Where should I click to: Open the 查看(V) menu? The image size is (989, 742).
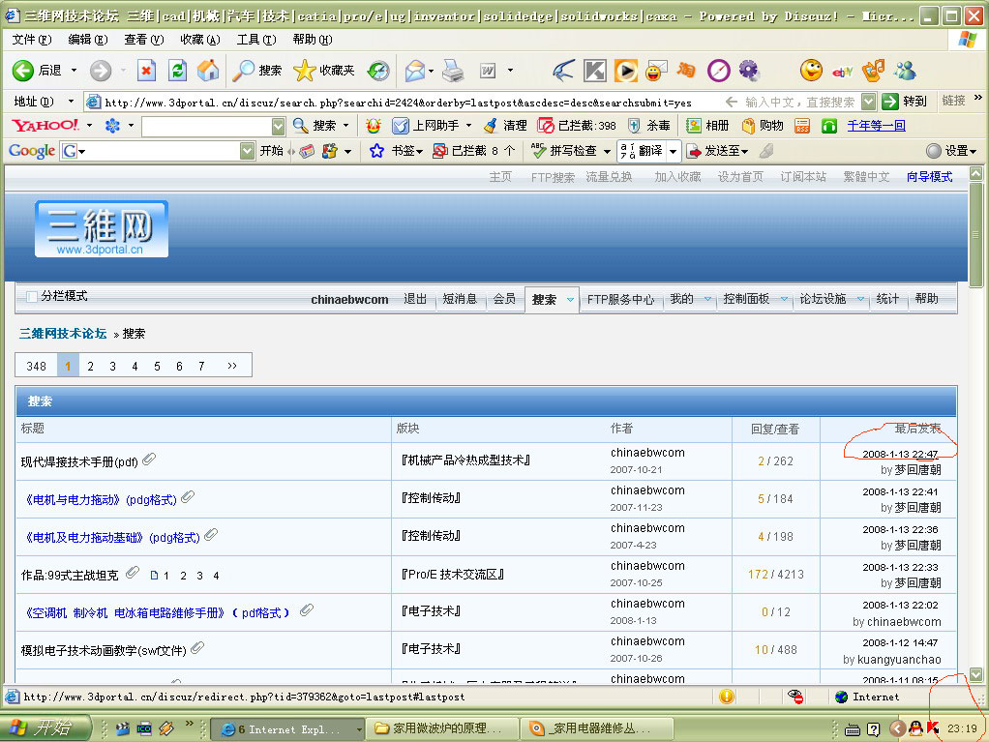click(144, 40)
